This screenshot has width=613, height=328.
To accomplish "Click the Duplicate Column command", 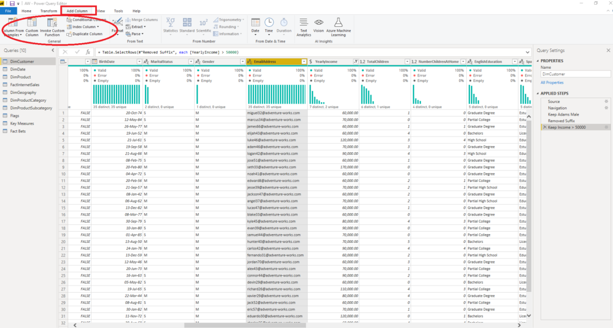I will pos(84,34).
